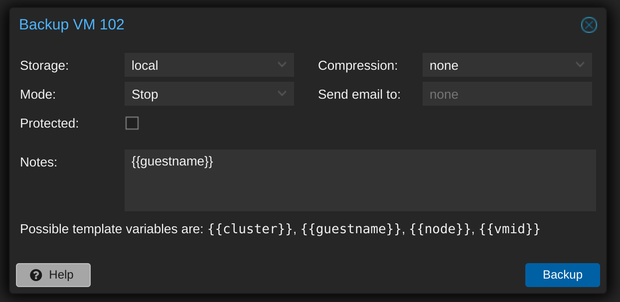Click the Backup VM 102 title
Screen dimensions: 620x302
click(72, 24)
